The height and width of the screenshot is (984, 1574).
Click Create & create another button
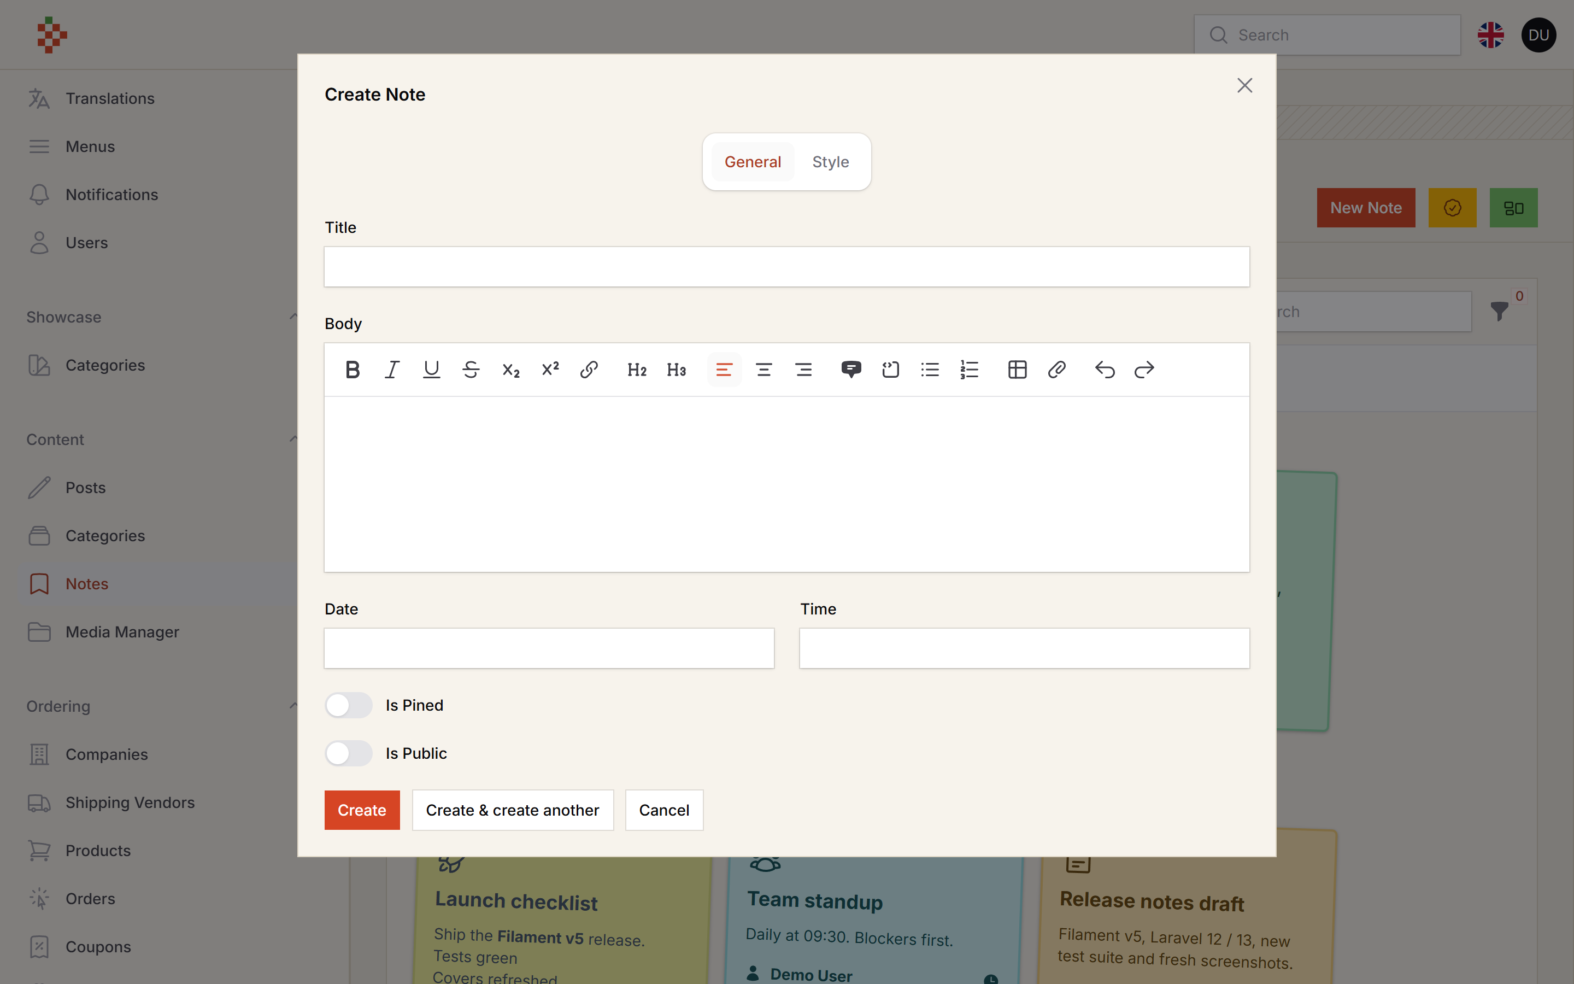click(513, 810)
